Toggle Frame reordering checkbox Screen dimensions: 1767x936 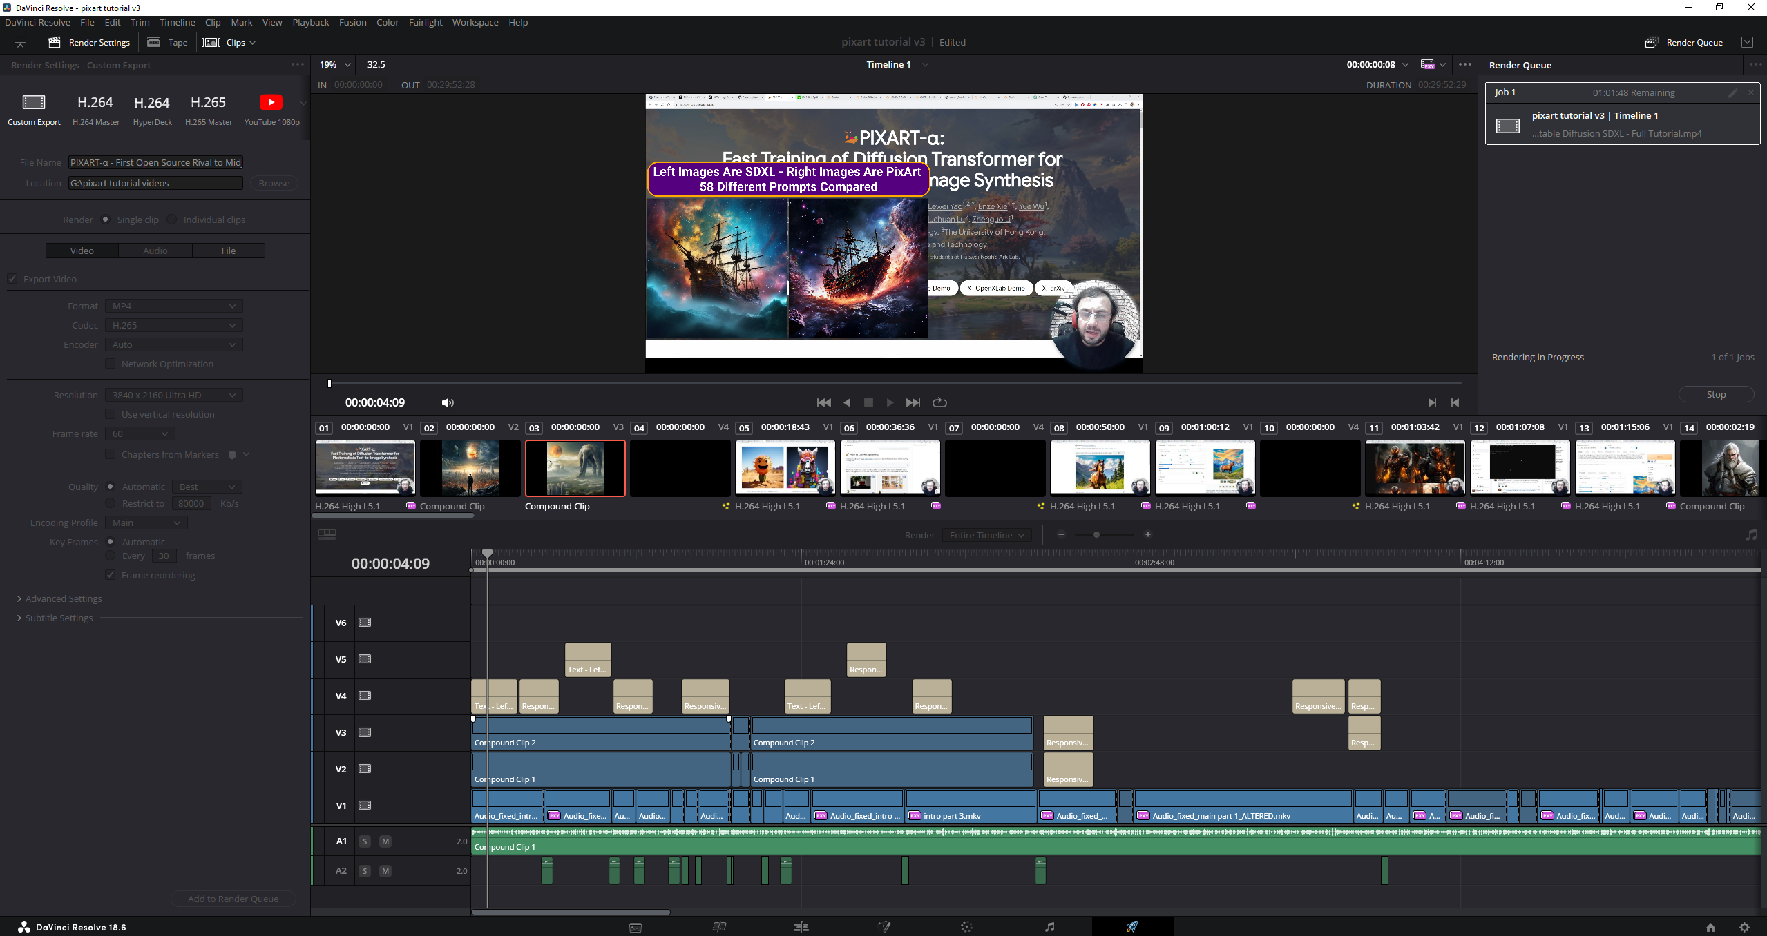coord(111,575)
